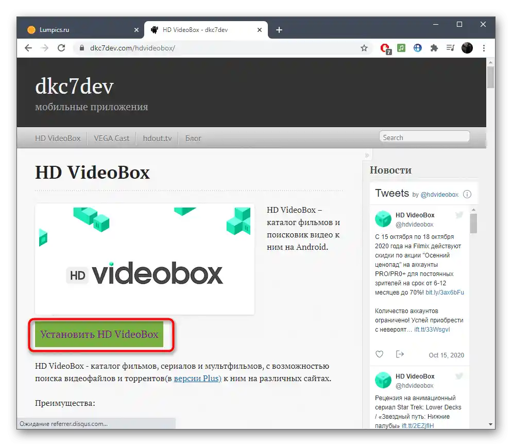Open the ift.tt/2EZjflH link
Viewport: 512px width, 446px height.
pos(418,426)
